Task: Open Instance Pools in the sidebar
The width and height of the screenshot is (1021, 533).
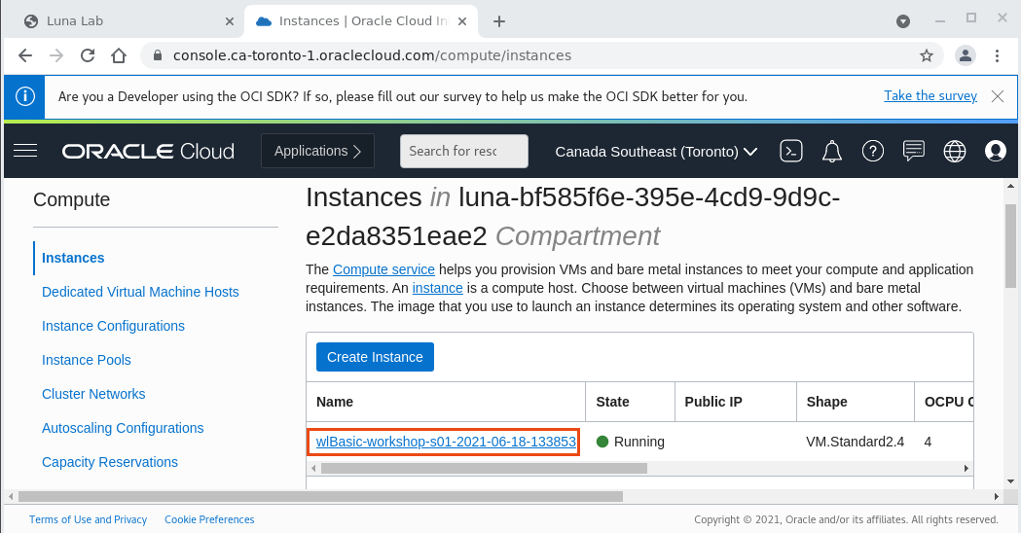Action: [x=86, y=360]
